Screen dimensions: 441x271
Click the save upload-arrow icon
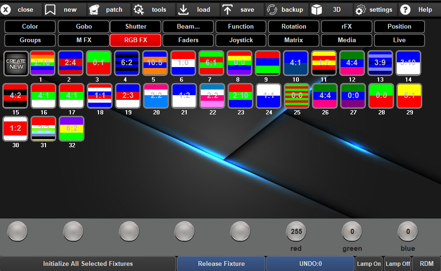pos(228,9)
